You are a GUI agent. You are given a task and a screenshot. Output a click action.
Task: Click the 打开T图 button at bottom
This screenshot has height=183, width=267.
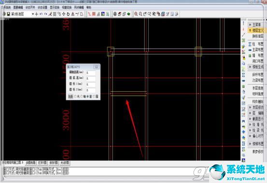pos(42,163)
